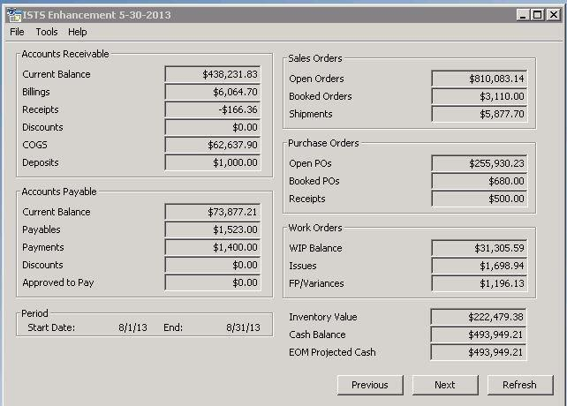Click the Booked Orders label
The image size is (567, 406).
click(x=321, y=96)
